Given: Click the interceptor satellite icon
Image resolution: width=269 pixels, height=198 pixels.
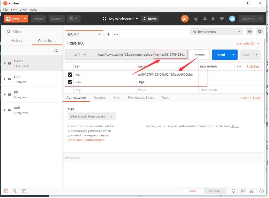Looking at the screenshot, I should pos(196,19).
